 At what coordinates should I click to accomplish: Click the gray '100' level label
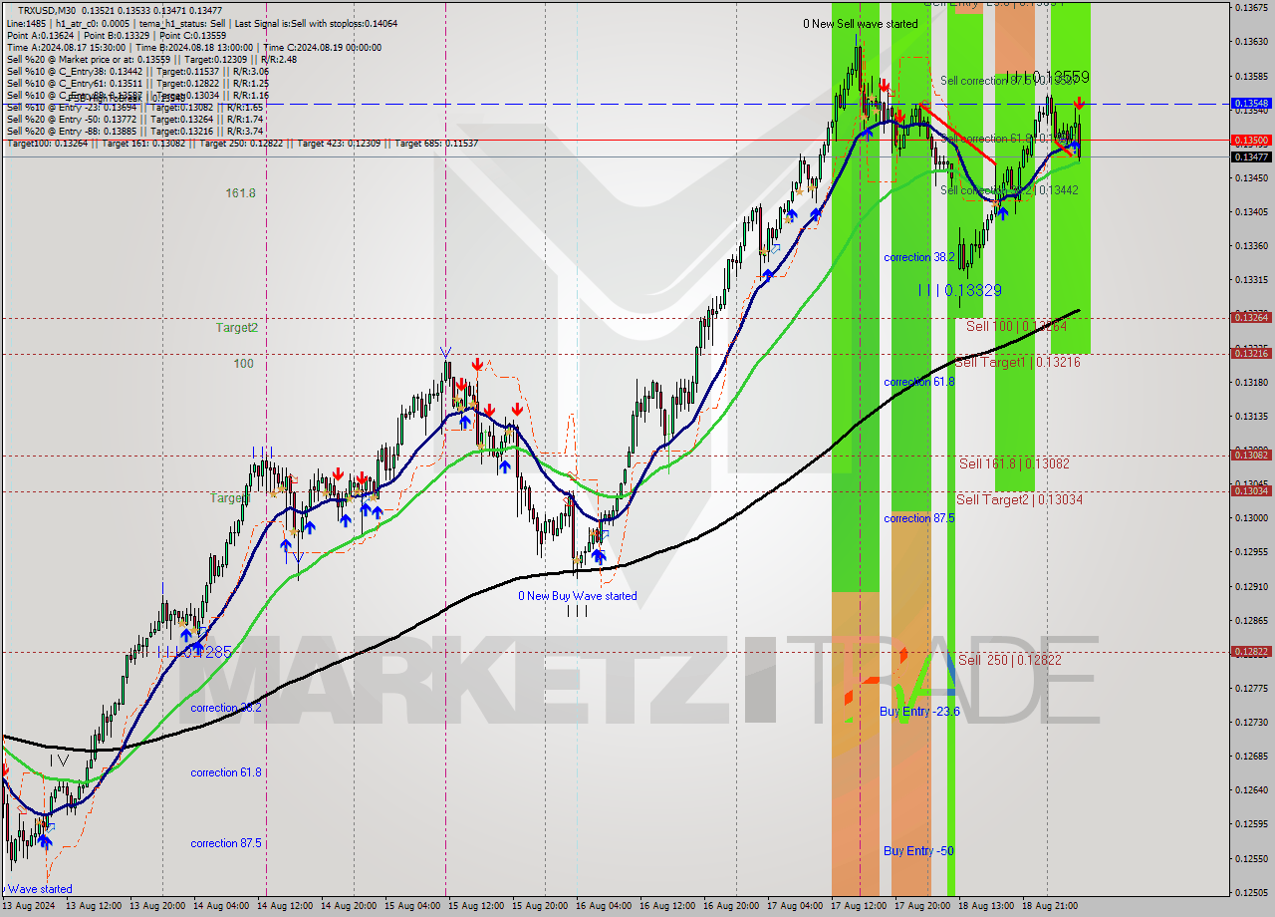click(x=244, y=364)
